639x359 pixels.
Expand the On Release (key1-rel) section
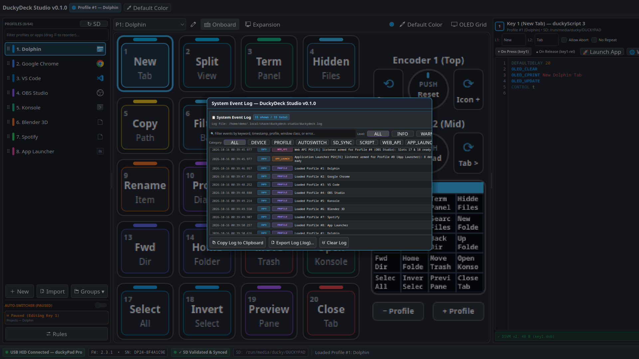555,52
